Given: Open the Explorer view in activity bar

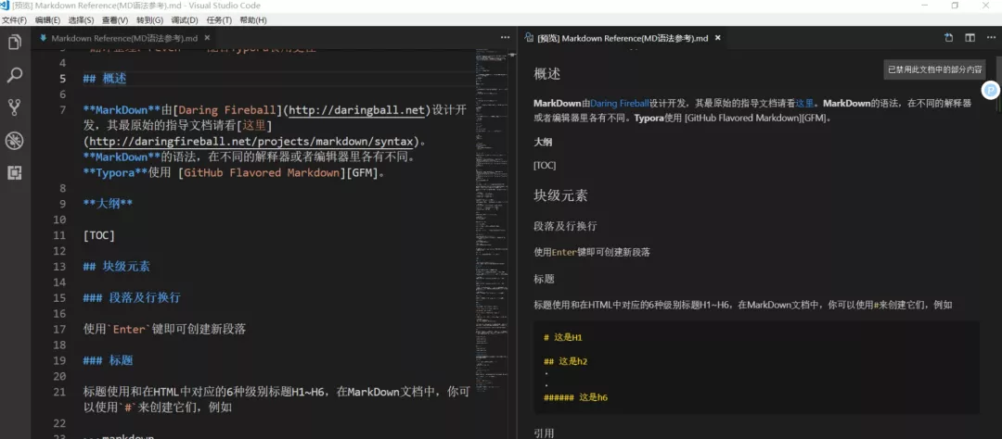Looking at the screenshot, I should 15,43.
